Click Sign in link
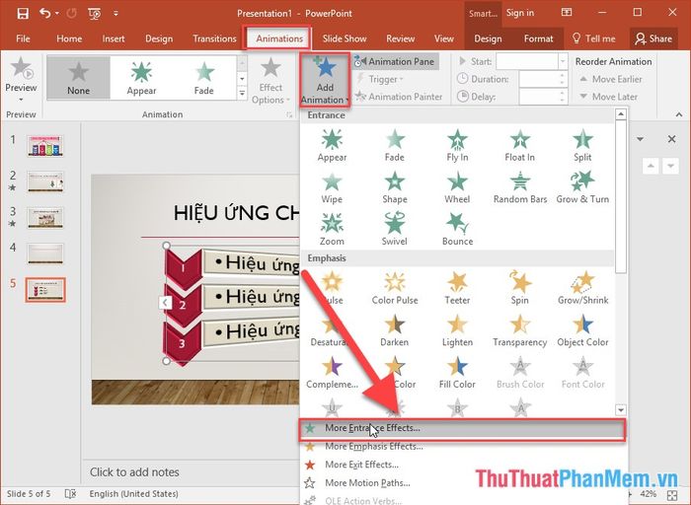 click(519, 13)
